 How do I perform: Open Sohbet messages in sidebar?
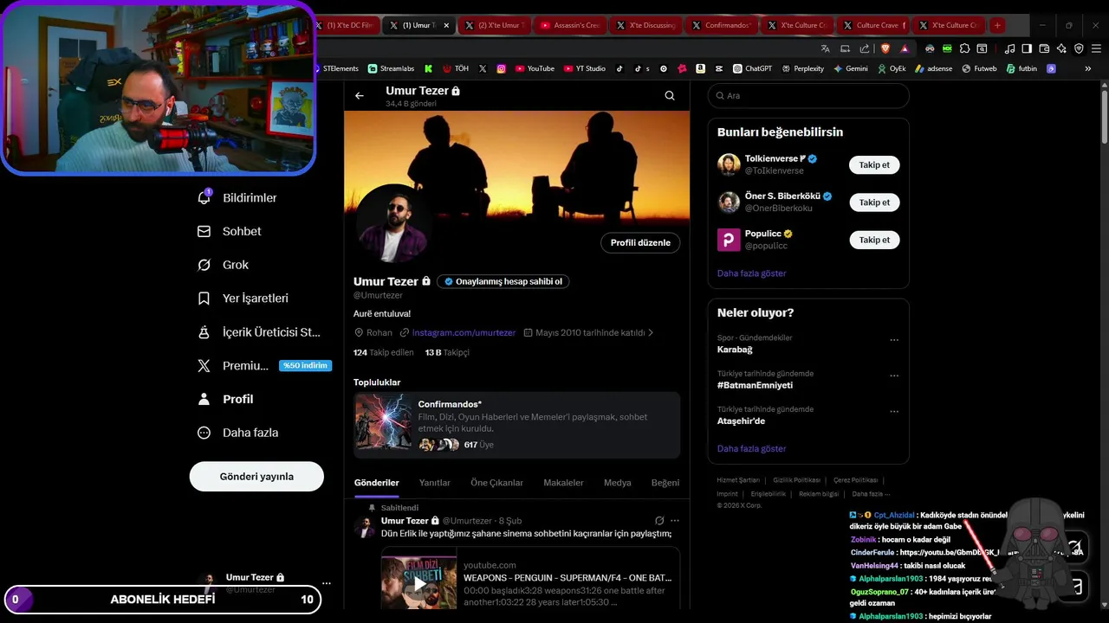click(x=230, y=231)
